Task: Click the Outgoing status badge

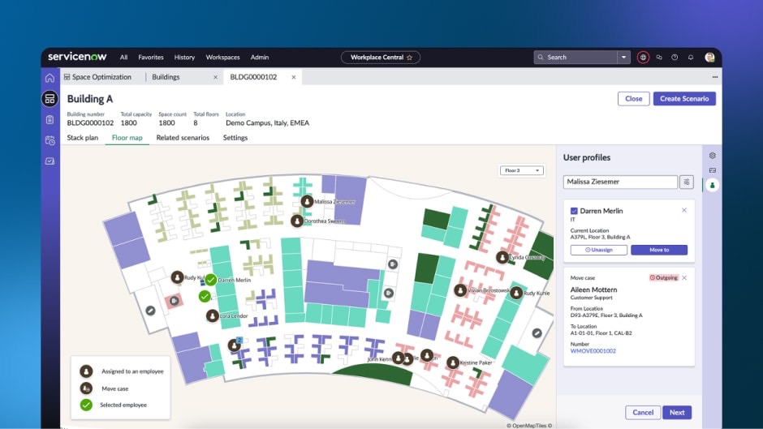Action: 664,277
